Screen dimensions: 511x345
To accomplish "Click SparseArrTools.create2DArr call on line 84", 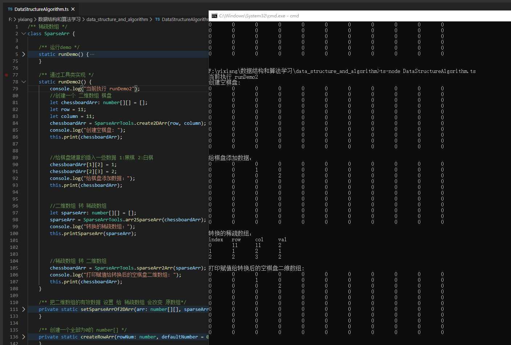I will [150, 123].
